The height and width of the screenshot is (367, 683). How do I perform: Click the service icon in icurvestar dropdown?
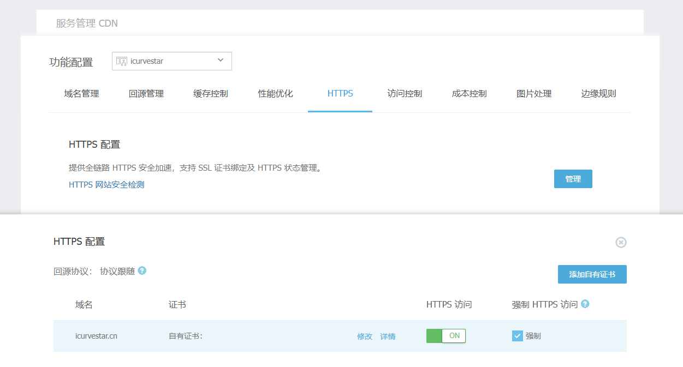(x=122, y=61)
